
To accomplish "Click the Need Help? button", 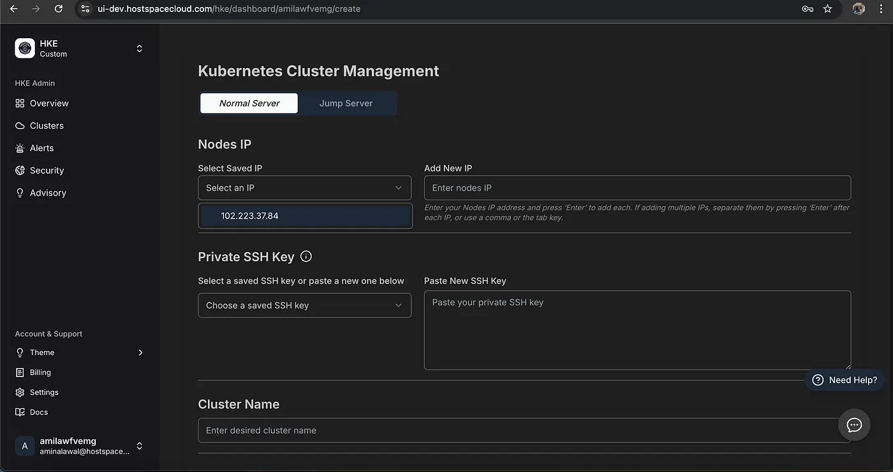I will pos(845,380).
